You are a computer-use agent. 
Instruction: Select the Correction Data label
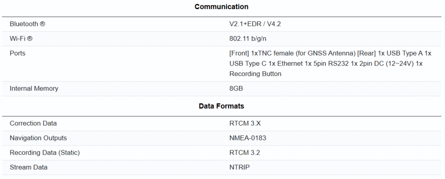tap(33, 123)
